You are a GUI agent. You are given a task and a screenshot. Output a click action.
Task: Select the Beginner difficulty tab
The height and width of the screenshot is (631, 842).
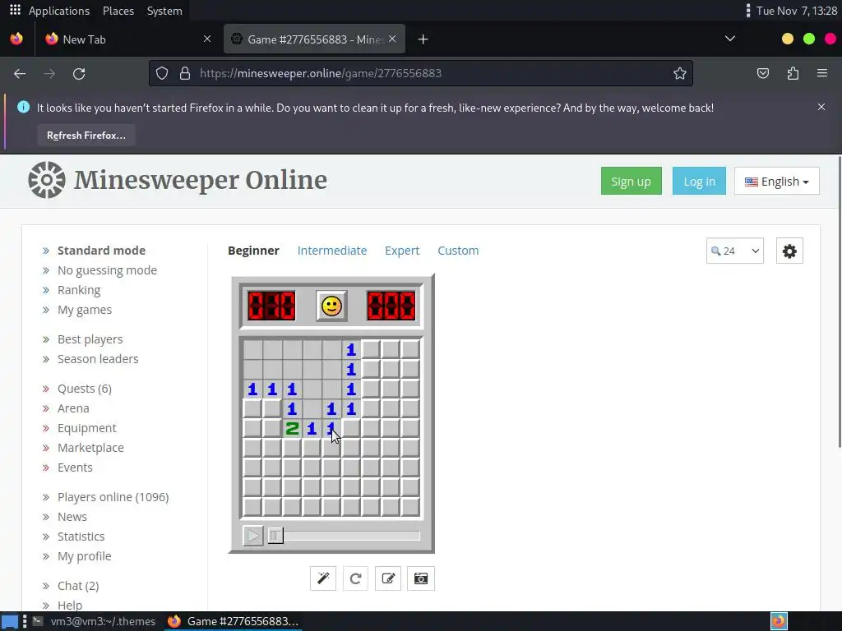tap(253, 251)
